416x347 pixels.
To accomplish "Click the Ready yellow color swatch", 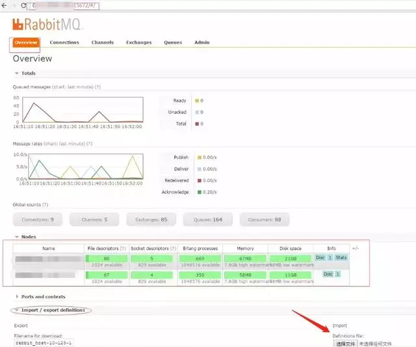I will [x=197, y=101].
